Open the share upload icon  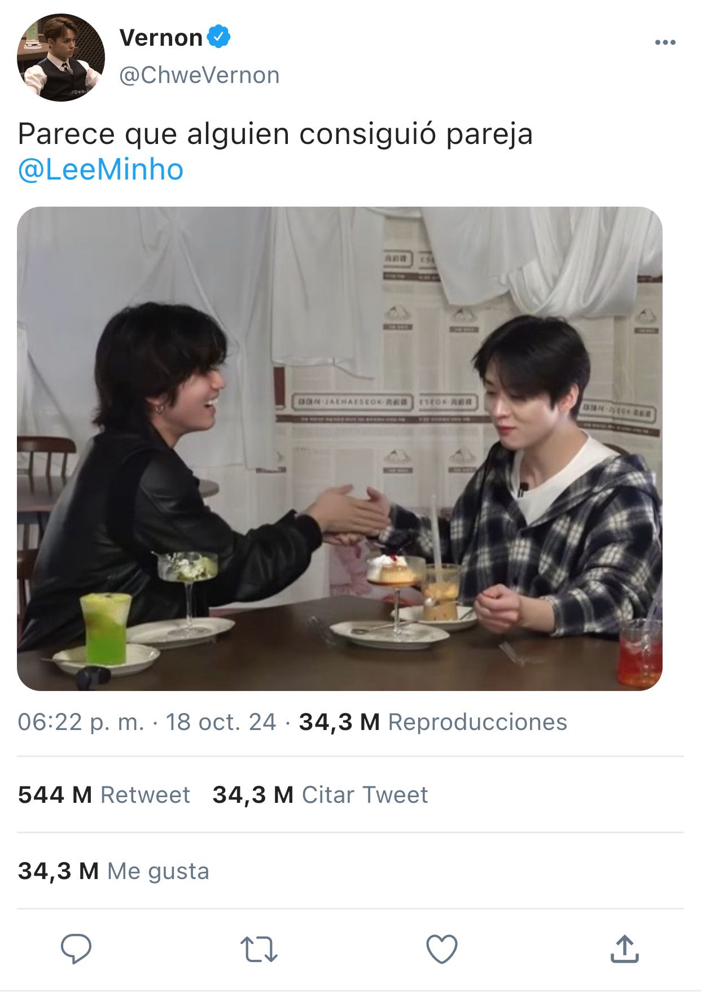click(x=625, y=948)
